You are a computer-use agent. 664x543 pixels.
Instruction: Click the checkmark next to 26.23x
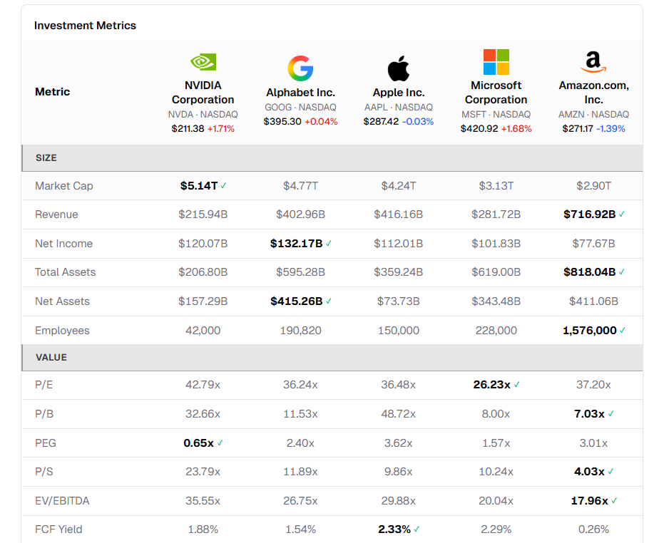click(516, 385)
